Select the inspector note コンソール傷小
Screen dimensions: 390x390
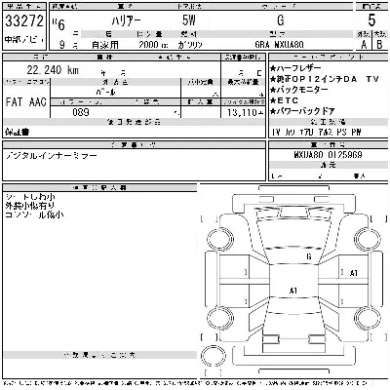tap(34, 214)
